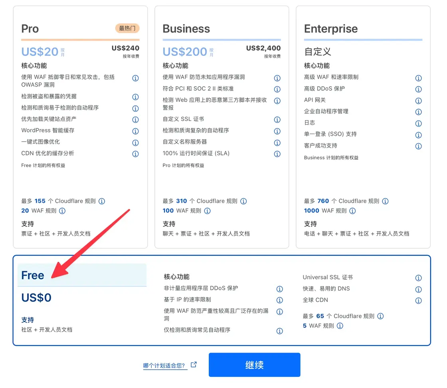Image resolution: width=447 pixels, height=388 pixels.
Task: Click the US$20 monthly price
Action: pyautogui.click(x=40, y=52)
